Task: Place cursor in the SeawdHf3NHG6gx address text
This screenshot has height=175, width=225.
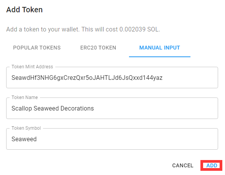Action: coord(87,78)
